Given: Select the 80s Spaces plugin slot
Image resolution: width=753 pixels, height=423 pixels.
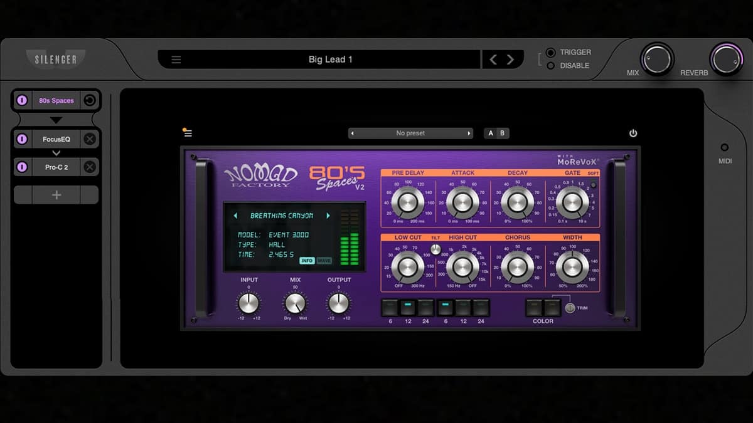Looking at the screenshot, I should point(56,100).
